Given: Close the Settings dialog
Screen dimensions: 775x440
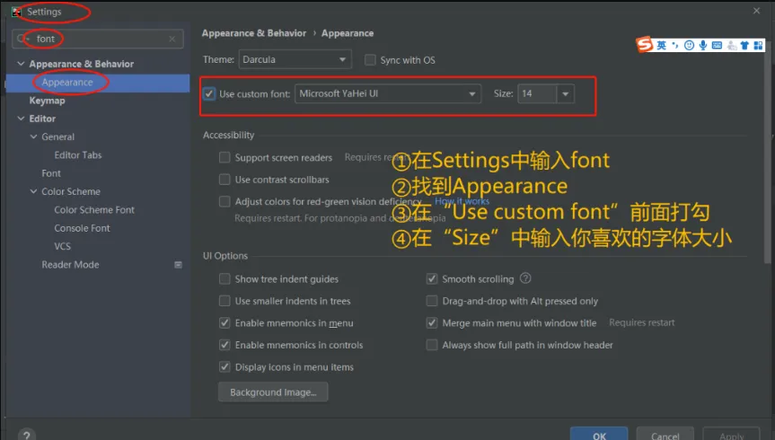Looking at the screenshot, I should click(x=756, y=11).
